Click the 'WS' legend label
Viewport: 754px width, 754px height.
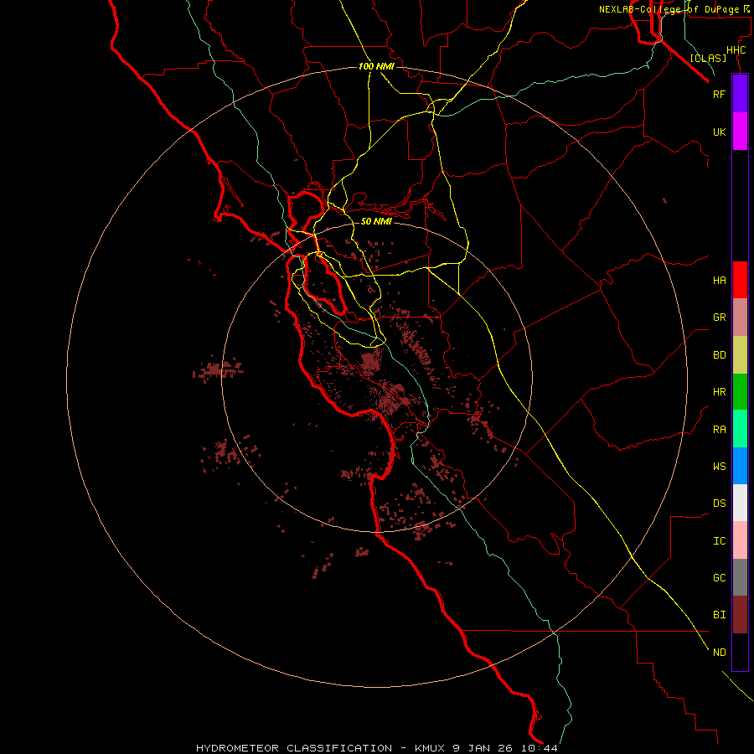pyautogui.click(x=719, y=466)
